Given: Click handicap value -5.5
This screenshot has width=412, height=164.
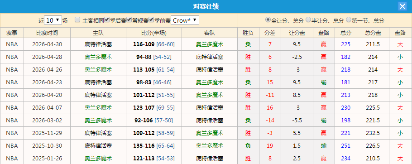Looking at the screenshot, I should click(297, 121).
